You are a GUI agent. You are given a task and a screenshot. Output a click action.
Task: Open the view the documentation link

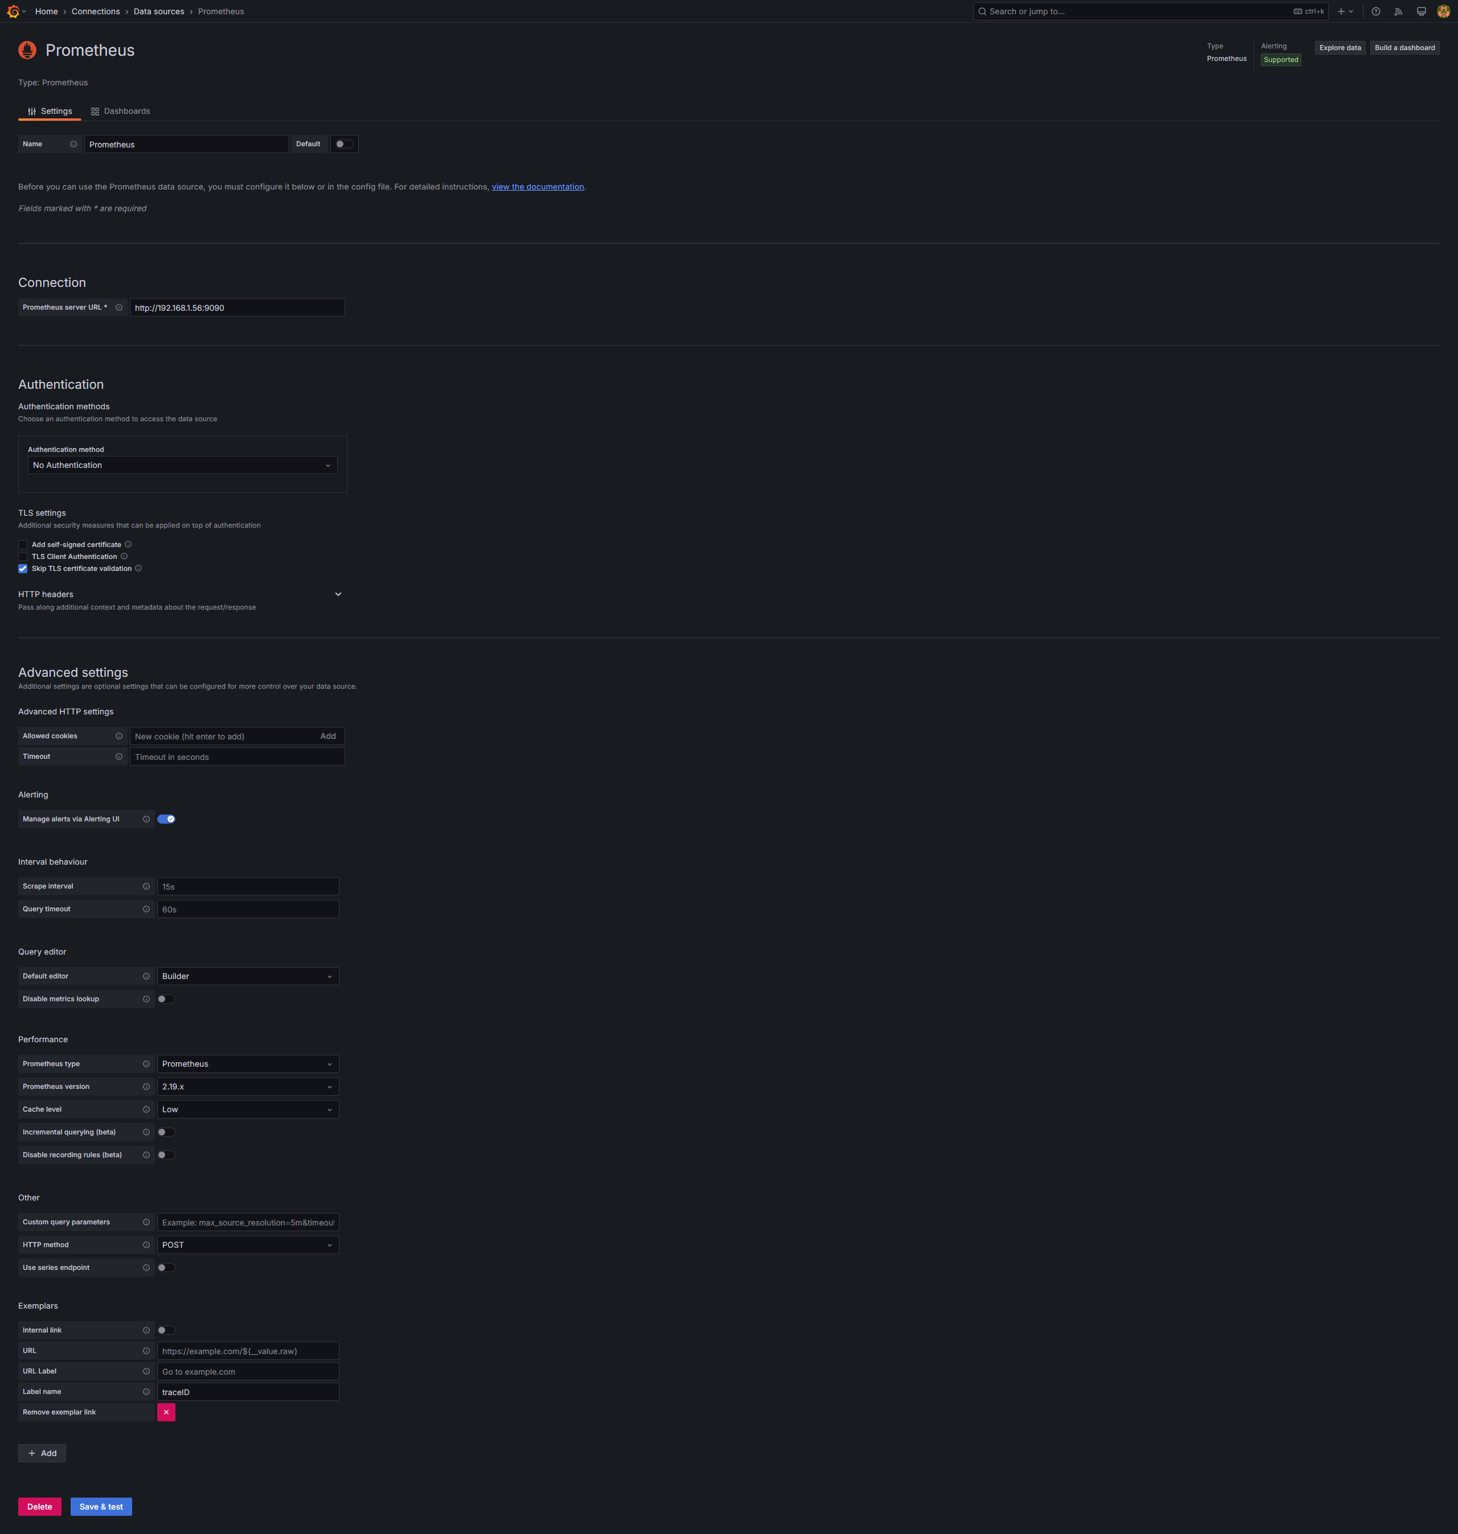[x=538, y=187]
